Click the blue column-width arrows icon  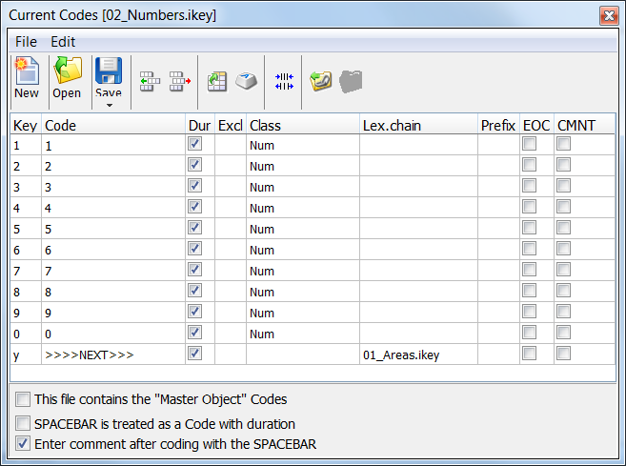pos(283,82)
